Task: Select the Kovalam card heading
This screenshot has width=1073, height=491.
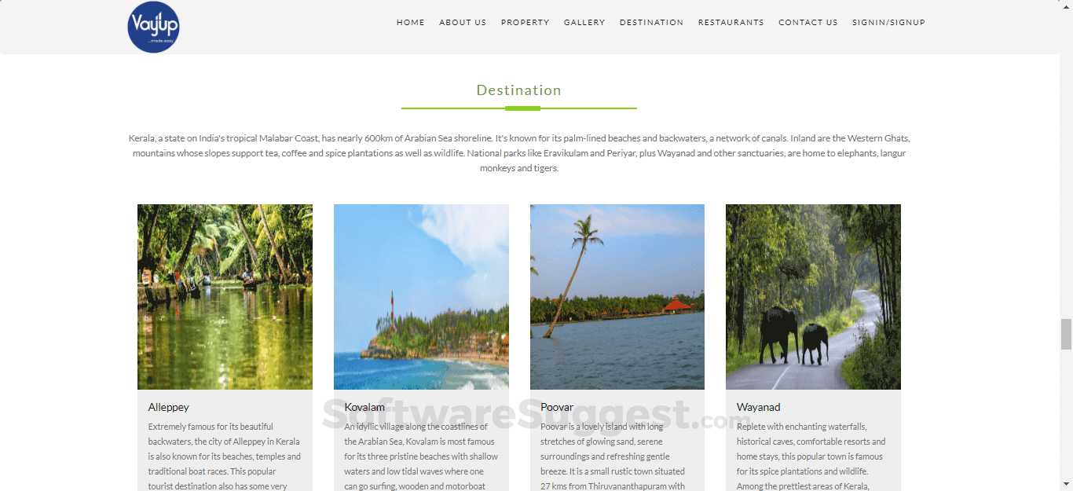Action: [x=364, y=407]
